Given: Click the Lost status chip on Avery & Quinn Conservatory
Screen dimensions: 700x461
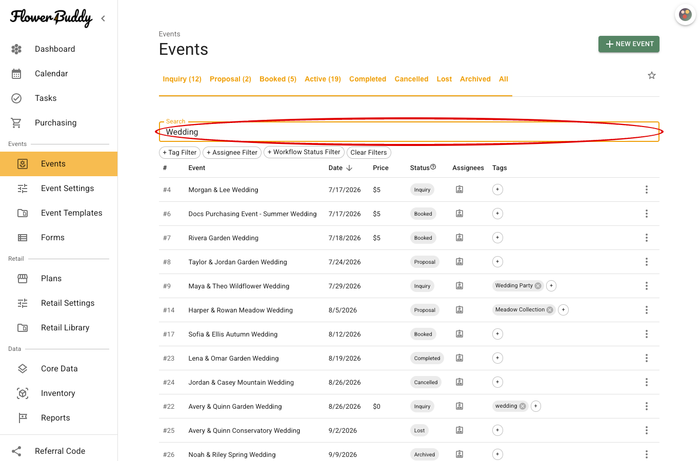Looking at the screenshot, I should [419, 430].
